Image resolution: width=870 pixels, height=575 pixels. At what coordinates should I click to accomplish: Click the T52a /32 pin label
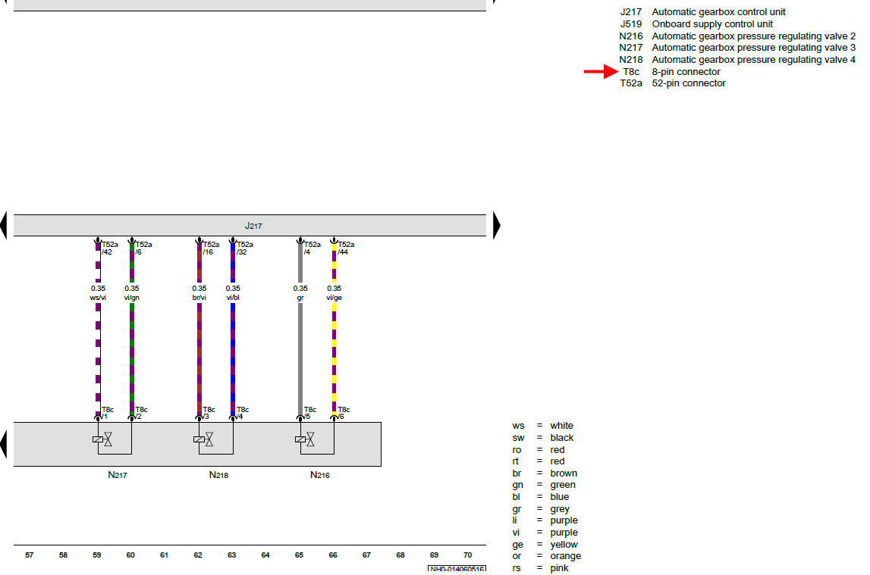[x=245, y=248]
